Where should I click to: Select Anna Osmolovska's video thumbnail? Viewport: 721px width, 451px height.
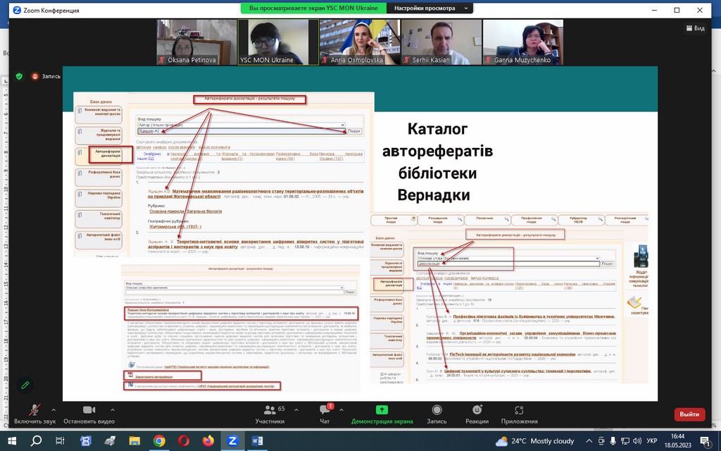[360, 42]
